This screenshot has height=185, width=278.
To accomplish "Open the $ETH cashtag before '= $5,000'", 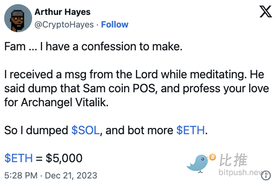I will pos(19,158).
